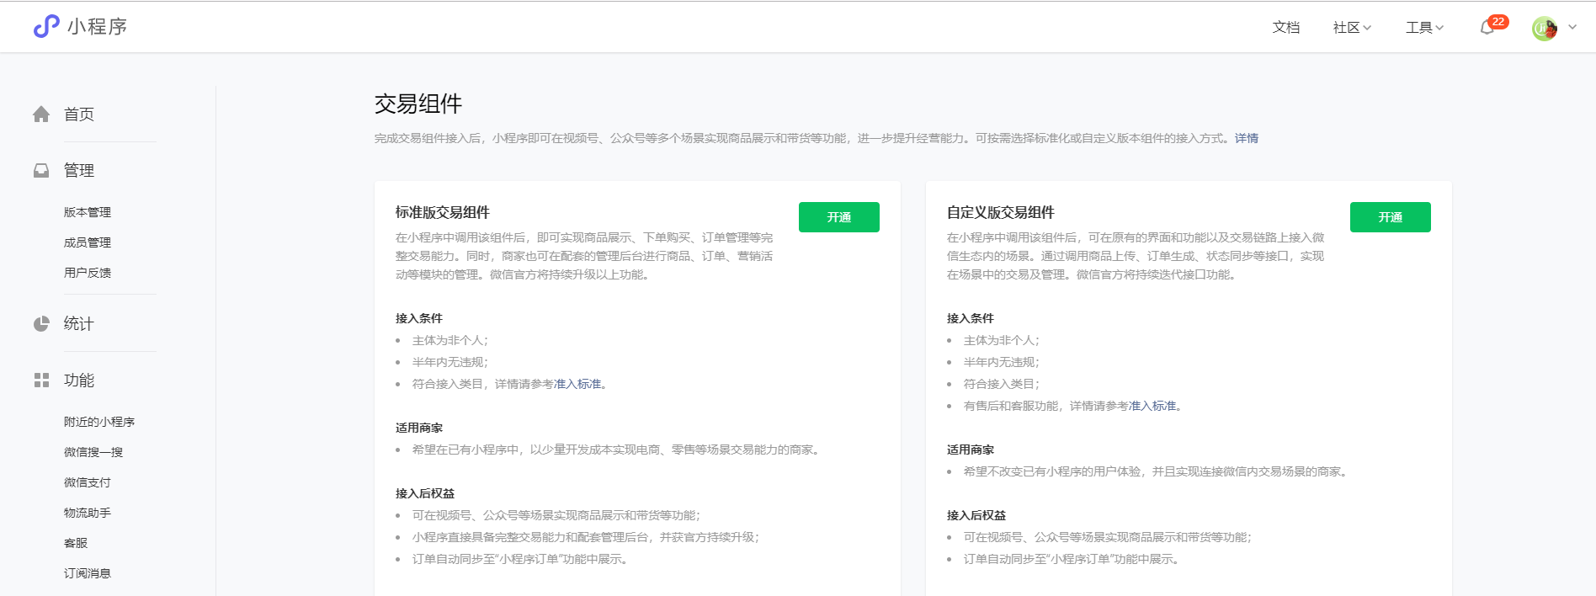Click 适用商家 heading in 标准版 card
This screenshot has width=1596, height=596.
pyautogui.click(x=419, y=428)
